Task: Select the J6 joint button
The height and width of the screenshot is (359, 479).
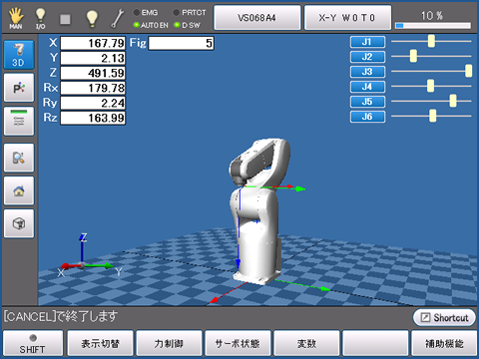Action: pos(367,117)
